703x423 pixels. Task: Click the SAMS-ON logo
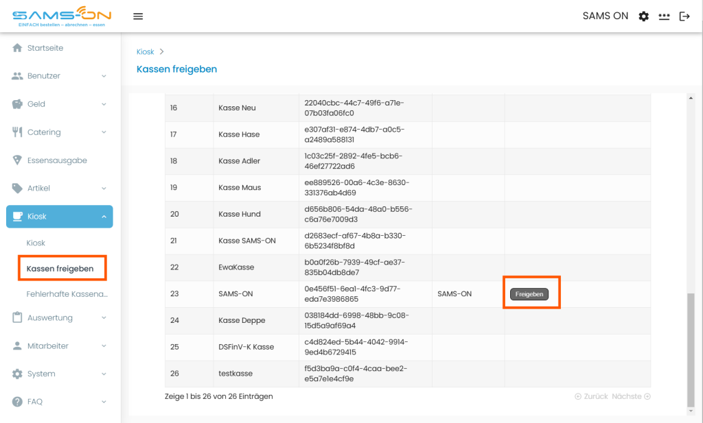[62, 16]
